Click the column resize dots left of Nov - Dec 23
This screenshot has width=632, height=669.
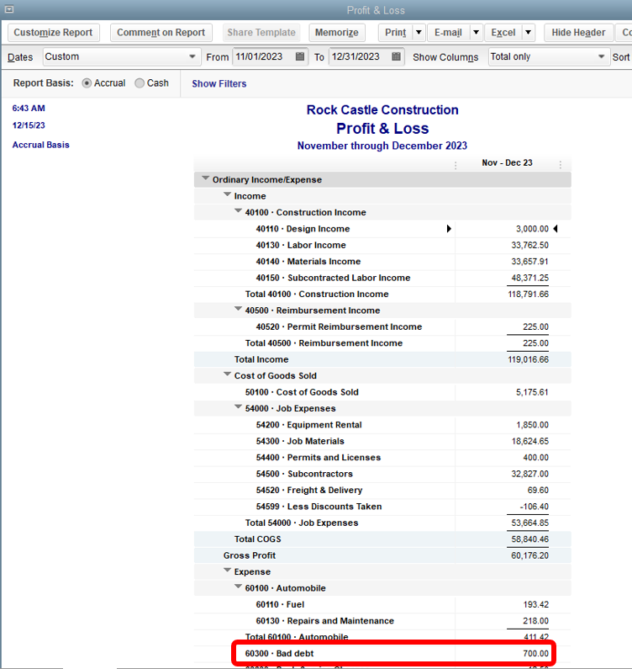click(x=456, y=165)
